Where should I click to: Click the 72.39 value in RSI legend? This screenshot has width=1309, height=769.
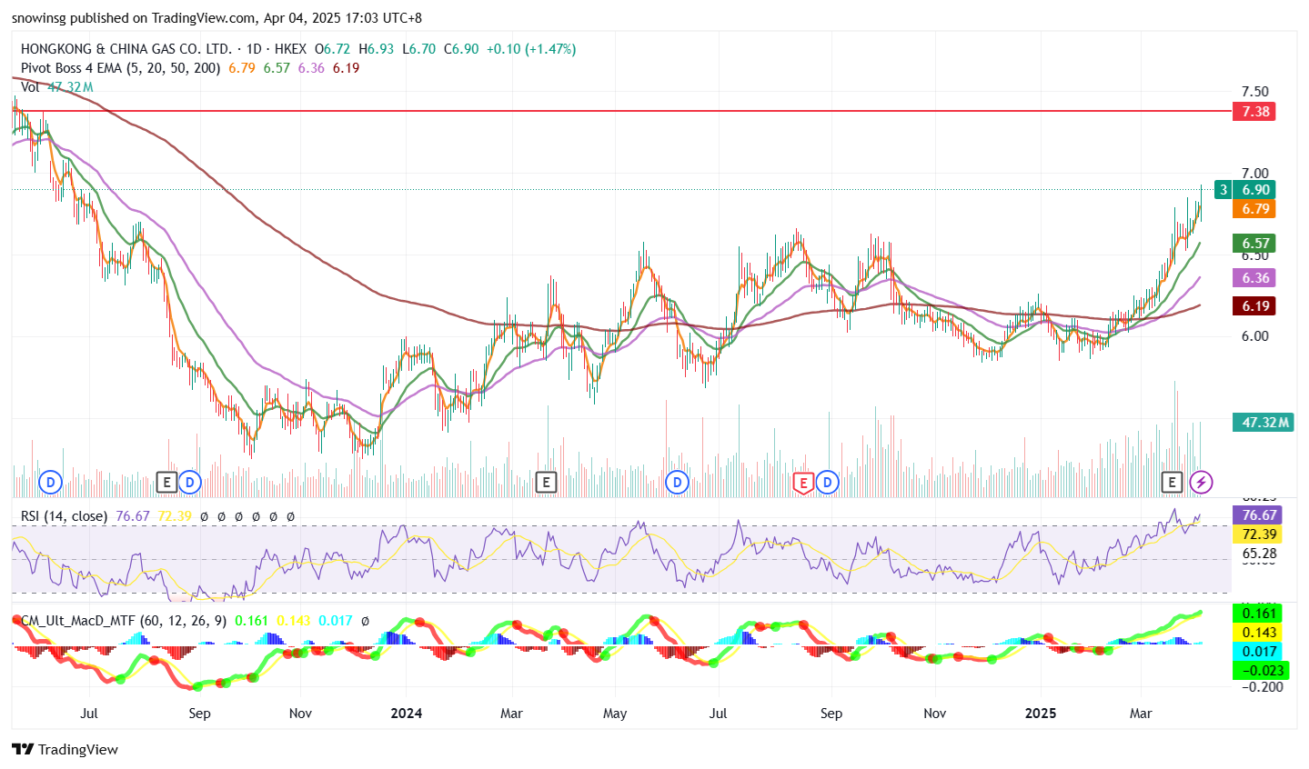pyautogui.click(x=175, y=516)
